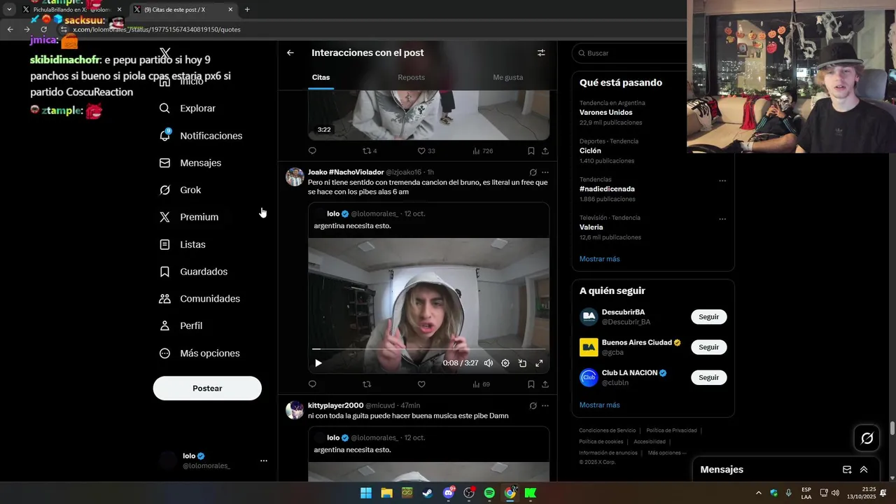The width and height of the screenshot is (896, 504).
Task: Open Premium in the sidebar
Action: [x=189, y=217]
